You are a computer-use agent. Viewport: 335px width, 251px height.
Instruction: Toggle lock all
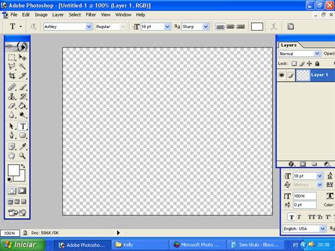tap(317, 64)
